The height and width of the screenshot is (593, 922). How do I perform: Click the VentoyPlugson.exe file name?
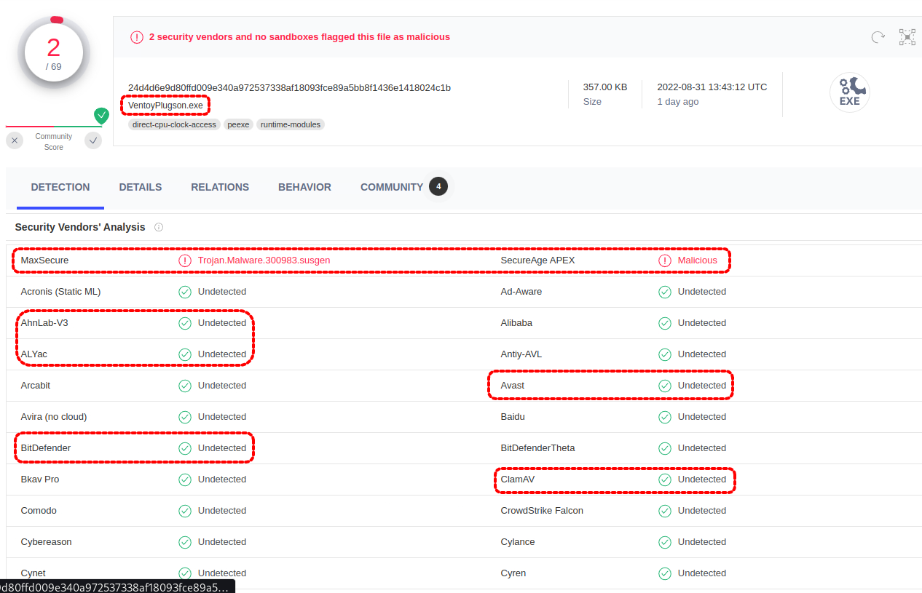(165, 106)
